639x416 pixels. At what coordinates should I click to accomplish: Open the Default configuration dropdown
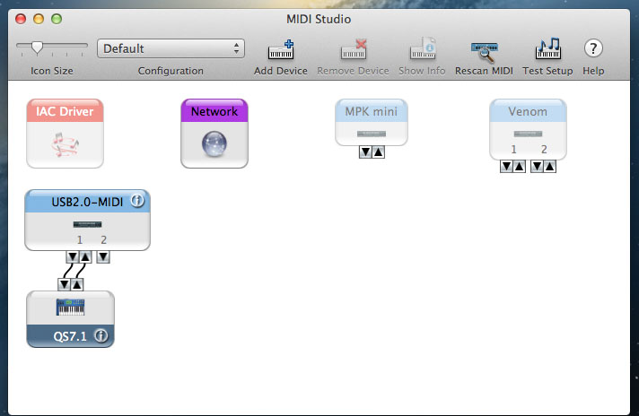[x=171, y=48]
